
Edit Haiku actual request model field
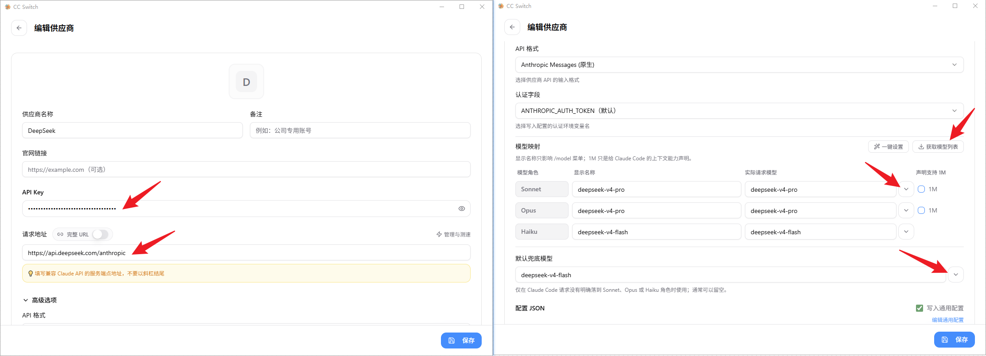(x=821, y=232)
